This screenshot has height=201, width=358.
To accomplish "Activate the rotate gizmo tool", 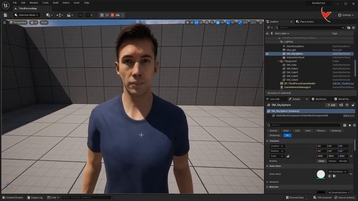I will [196, 22].
